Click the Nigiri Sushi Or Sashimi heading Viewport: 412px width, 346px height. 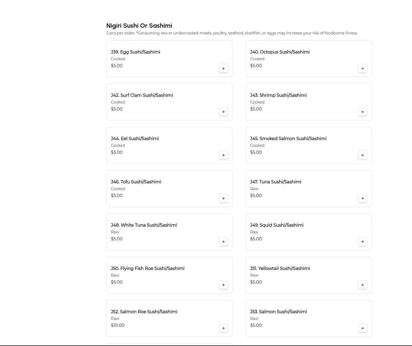pos(139,26)
